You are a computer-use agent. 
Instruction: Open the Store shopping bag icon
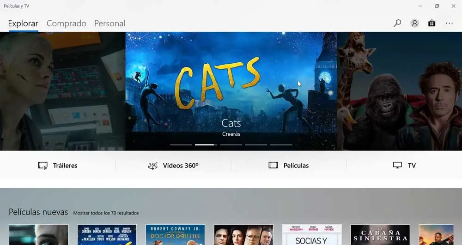coord(432,23)
